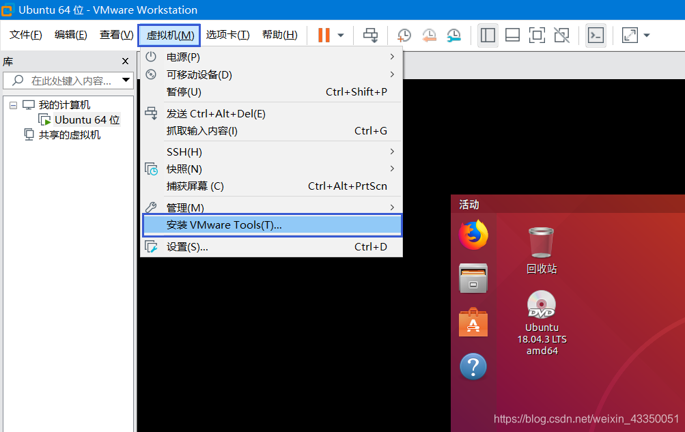Expand the 管理(M) submenu
This screenshot has height=432, width=685.
pyautogui.click(x=271, y=207)
